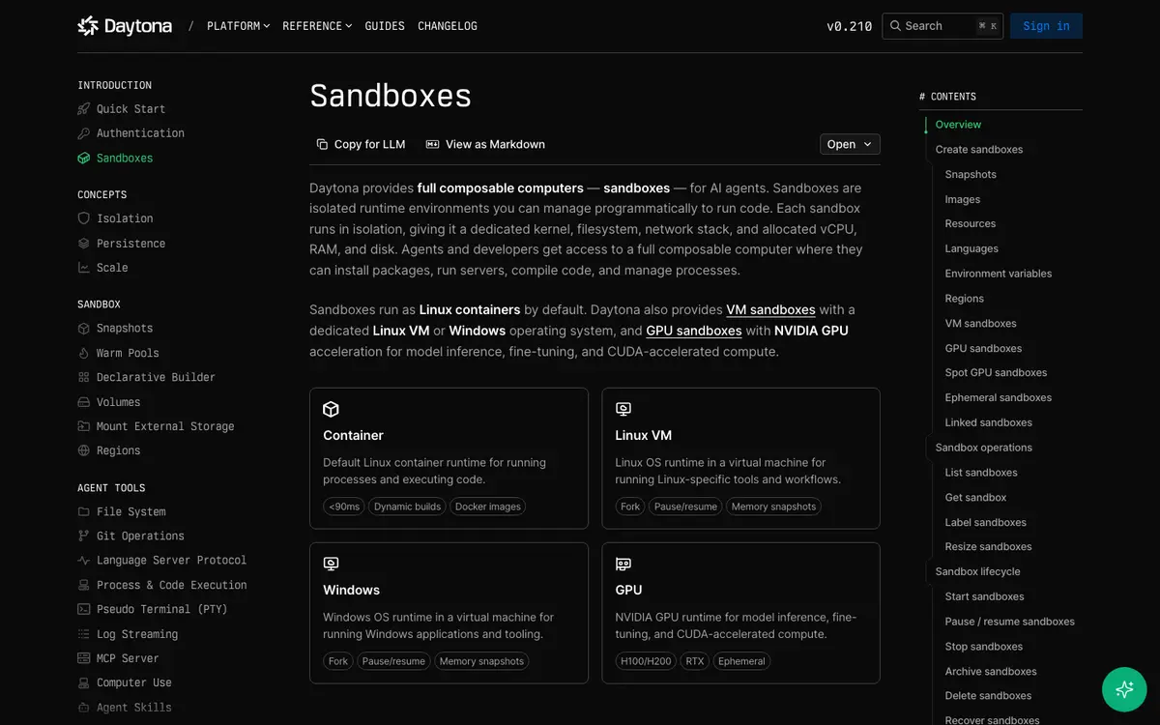Click the 'RTX' tag on GPU card

coord(696,661)
